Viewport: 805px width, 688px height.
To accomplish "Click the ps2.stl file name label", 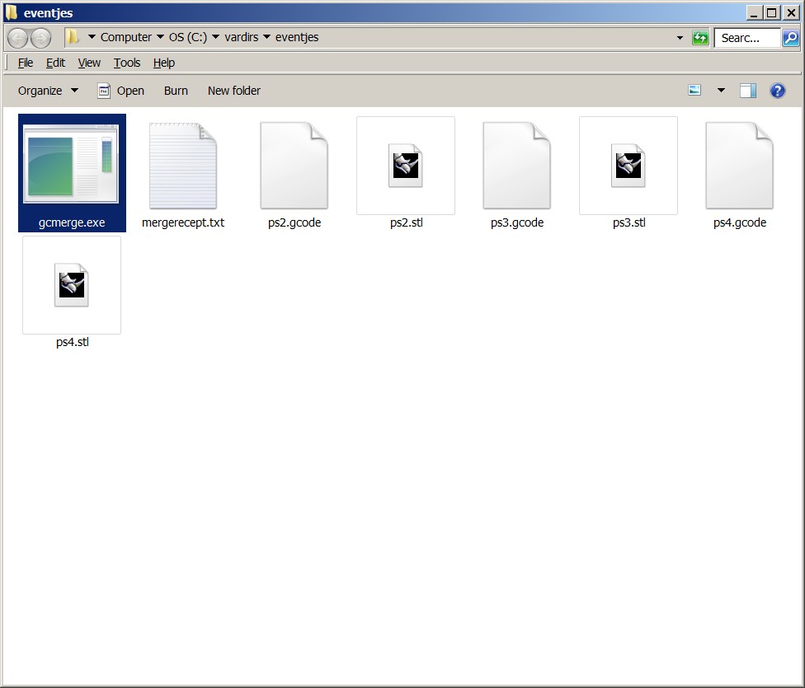I will [406, 222].
